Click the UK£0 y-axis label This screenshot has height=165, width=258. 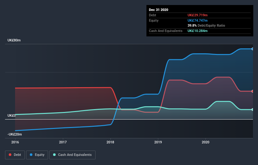pos(12,115)
